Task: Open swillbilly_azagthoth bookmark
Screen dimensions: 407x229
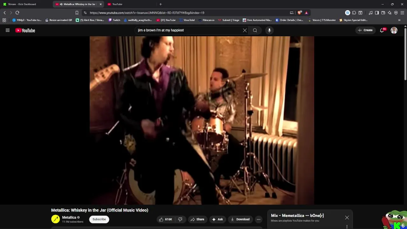Action: tap(138, 20)
